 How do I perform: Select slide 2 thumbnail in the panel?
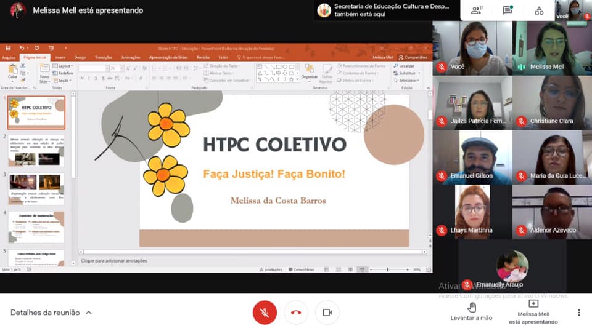pyautogui.click(x=36, y=152)
